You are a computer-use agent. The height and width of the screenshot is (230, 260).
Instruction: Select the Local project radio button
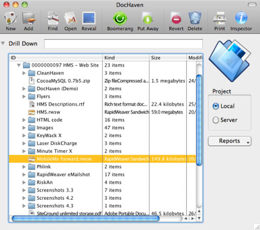pyautogui.click(x=216, y=106)
